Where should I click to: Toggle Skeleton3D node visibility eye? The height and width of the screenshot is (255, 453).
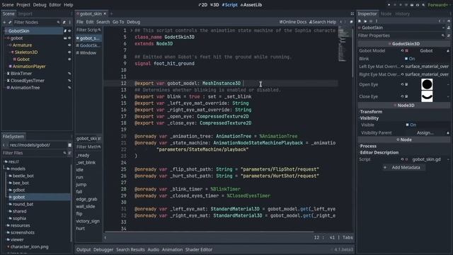(x=69, y=52)
